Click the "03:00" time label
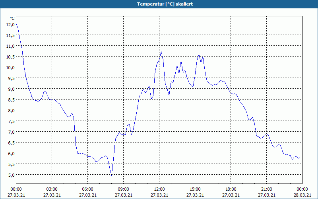Viewport: 318px width, 199px height. pos(52,189)
